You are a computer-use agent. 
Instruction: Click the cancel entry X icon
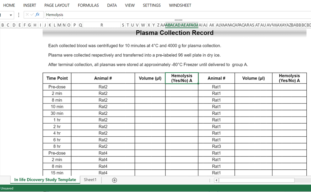(27, 15)
